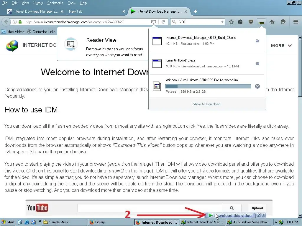
Task: Click the Upload button in the tutorial image
Action: pyautogui.click(x=257, y=208)
